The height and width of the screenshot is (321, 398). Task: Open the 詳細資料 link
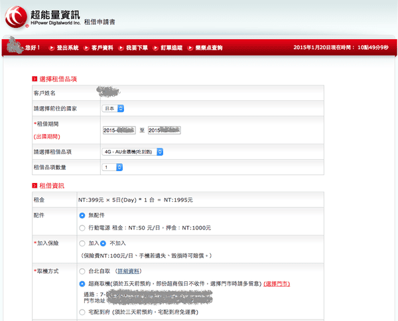[x=128, y=271]
